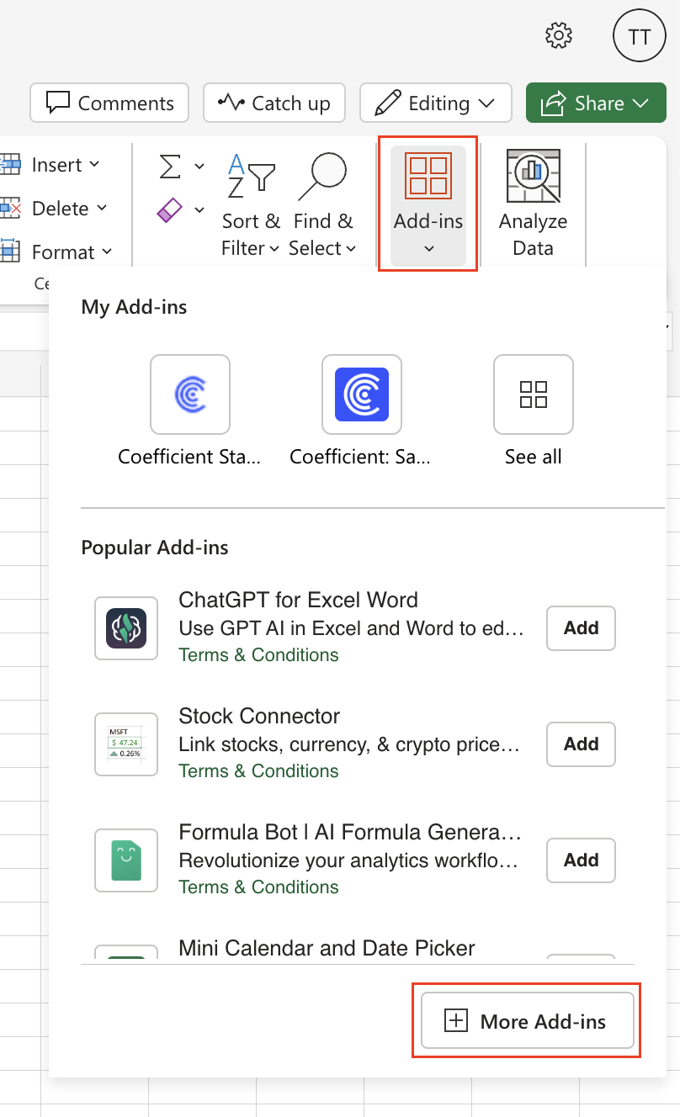This screenshot has height=1117, width=680.
Task: Open the Comments pane button
Action: click(x=109, y=103)
